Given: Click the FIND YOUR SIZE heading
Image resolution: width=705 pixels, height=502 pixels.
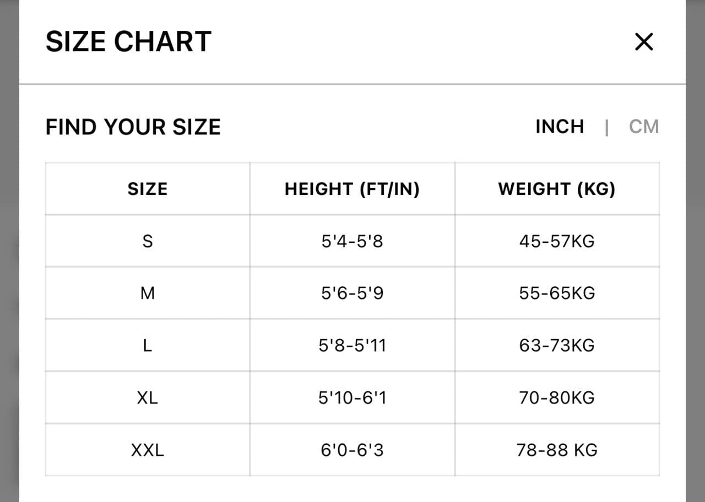Looking at the screenshot, I should 133,127.
